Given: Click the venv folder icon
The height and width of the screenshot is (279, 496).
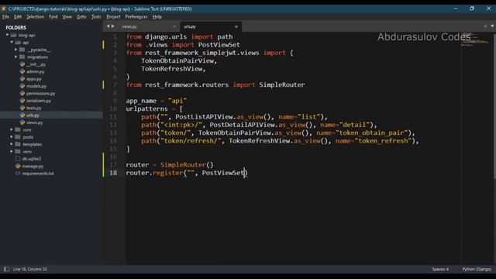Looking at the screenshot, I should tap(18, 152).
